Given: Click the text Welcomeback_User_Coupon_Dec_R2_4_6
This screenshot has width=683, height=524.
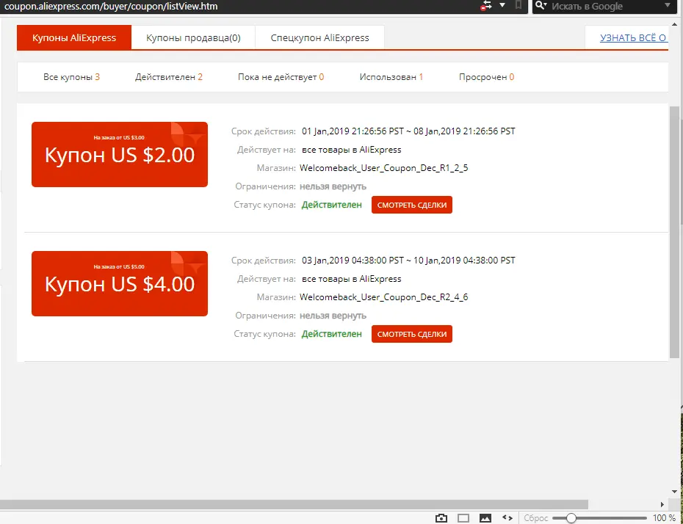Looking at the screenshot, I should point(384,297).
